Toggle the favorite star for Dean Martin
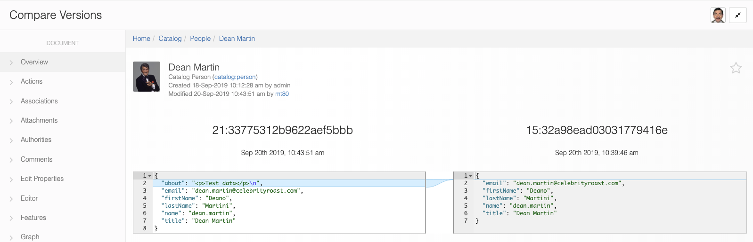 pyautogui.click(x=736, y=68)
